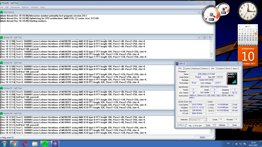Click the analog clock desktop gadget
The image size is (262, 147).
(x=248, y=11)
